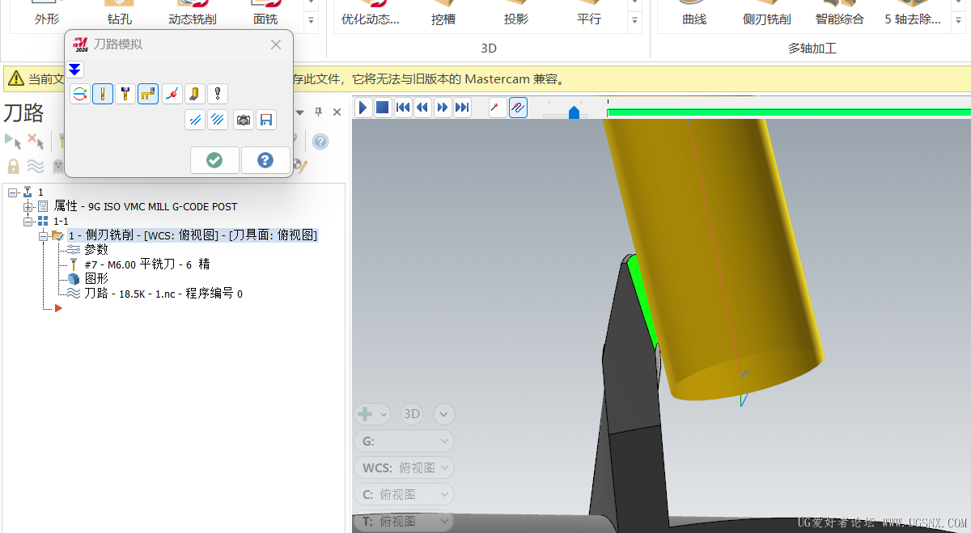Select 面铣 face milling toolpath
This screenshot has width=971, height=533.
[265, 14]
